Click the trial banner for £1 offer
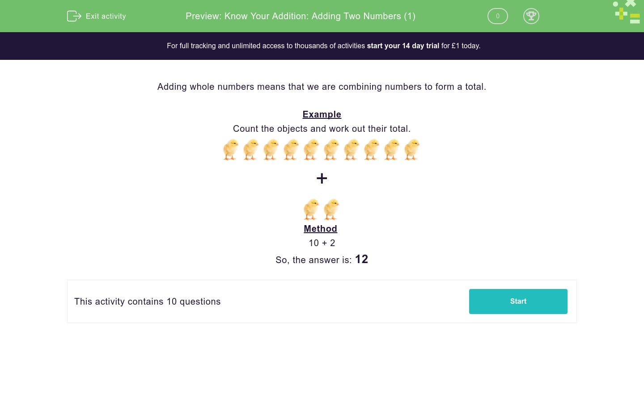644x402 pixels. click(x=322, y=46)
